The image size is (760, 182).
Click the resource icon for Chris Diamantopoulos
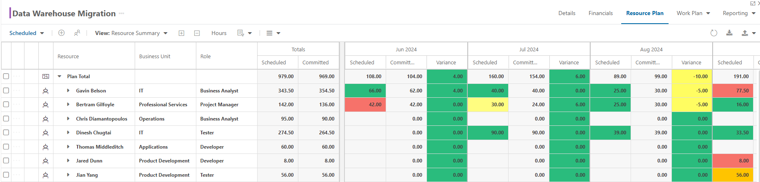(x=46, y=119)
